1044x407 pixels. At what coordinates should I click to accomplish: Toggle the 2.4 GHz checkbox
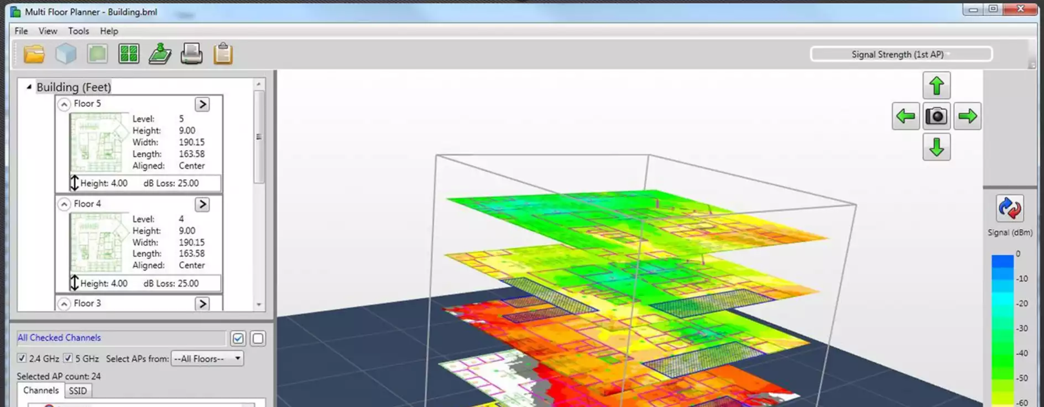(22, 358)
